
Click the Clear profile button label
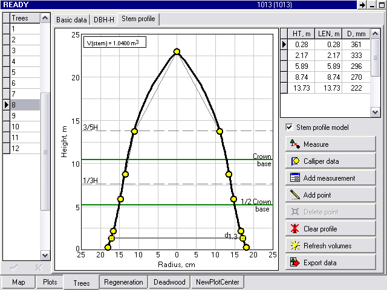point(320,228)
